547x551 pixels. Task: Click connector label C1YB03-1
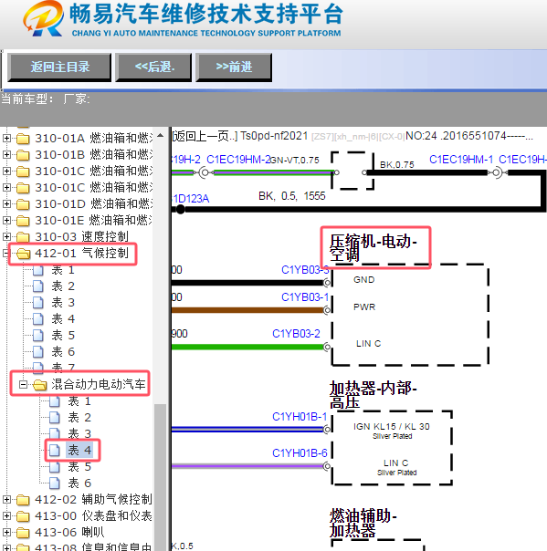click(305, 297)
